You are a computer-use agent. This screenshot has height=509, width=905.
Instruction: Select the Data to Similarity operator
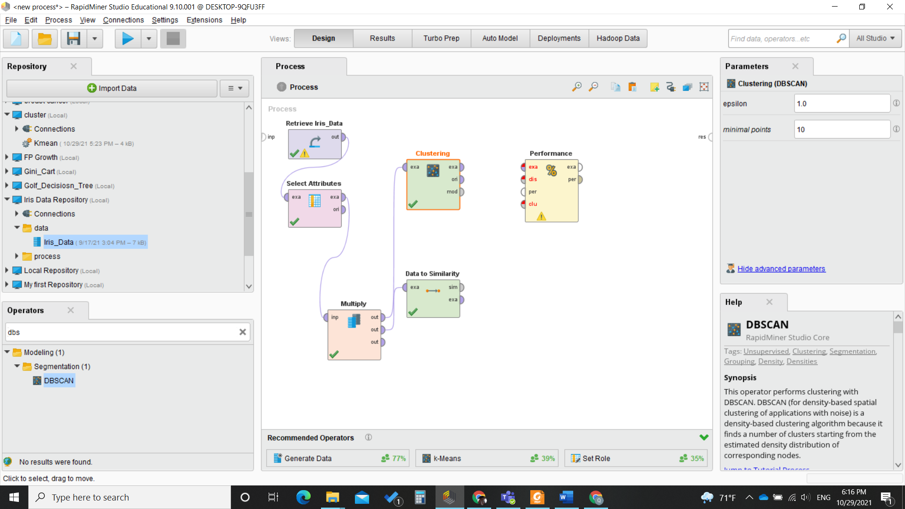point(433,299)
